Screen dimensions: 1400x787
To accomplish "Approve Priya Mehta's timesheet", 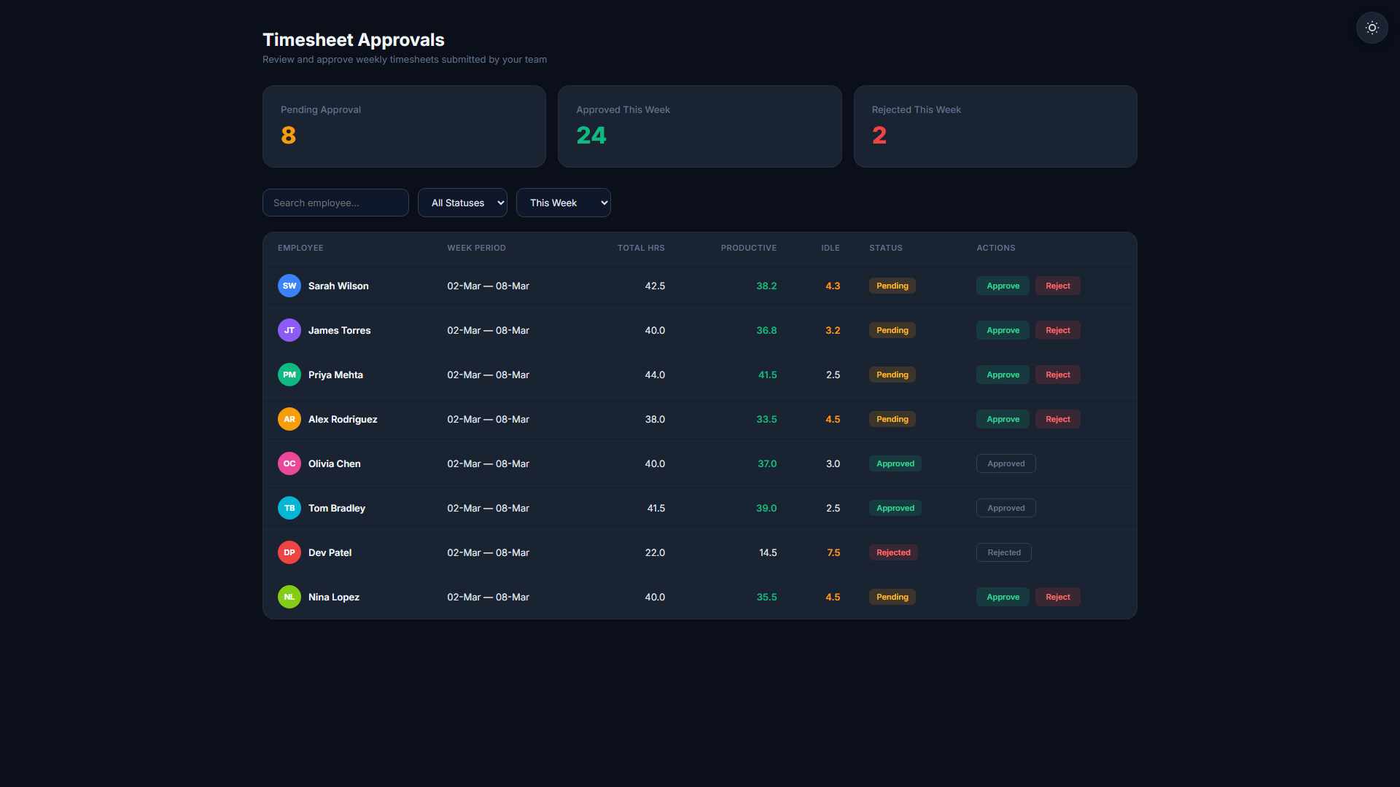I will 1003,375.
